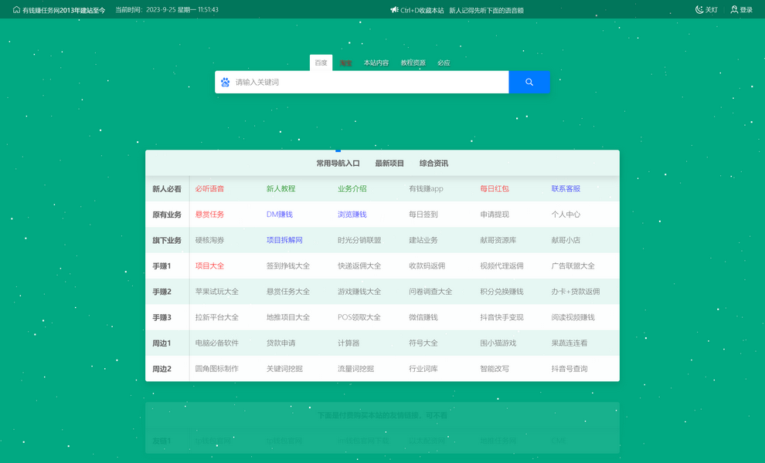Click the 登录 user login icon

coord(734,10)
